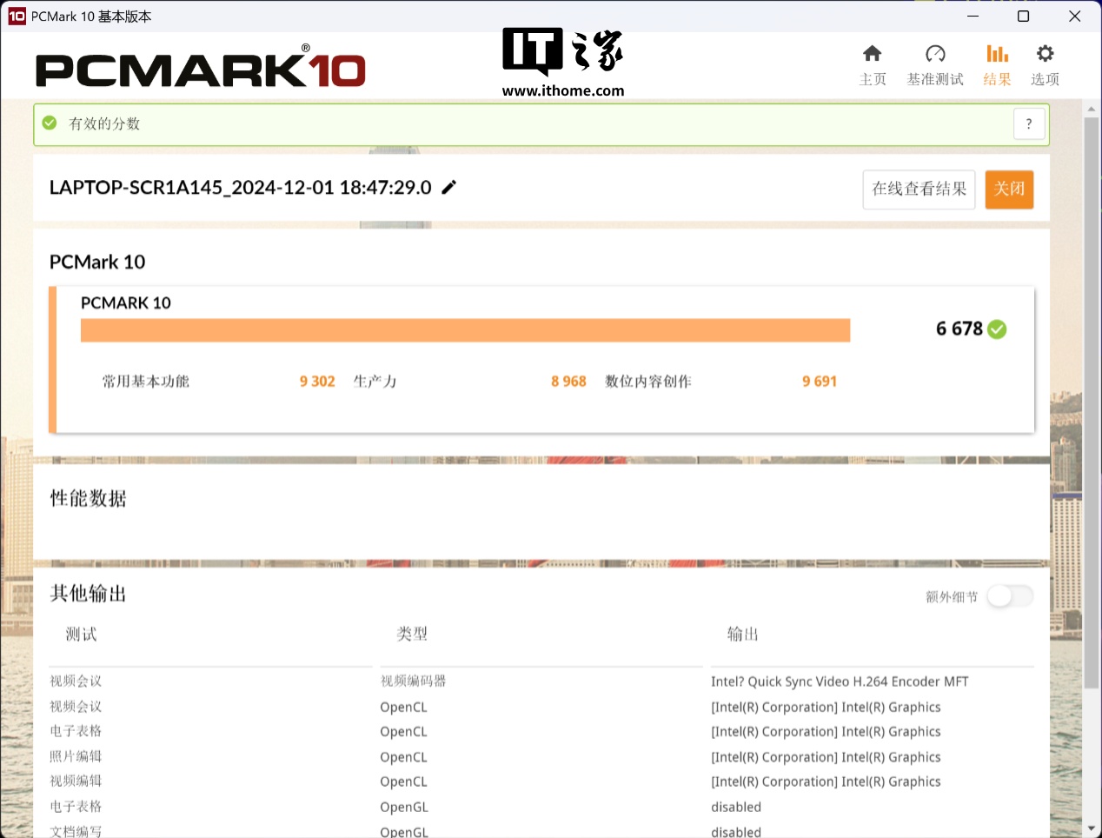Click the benchmark gauge icon
This screenshot has width=1102, height=838.
coord(935,54)
